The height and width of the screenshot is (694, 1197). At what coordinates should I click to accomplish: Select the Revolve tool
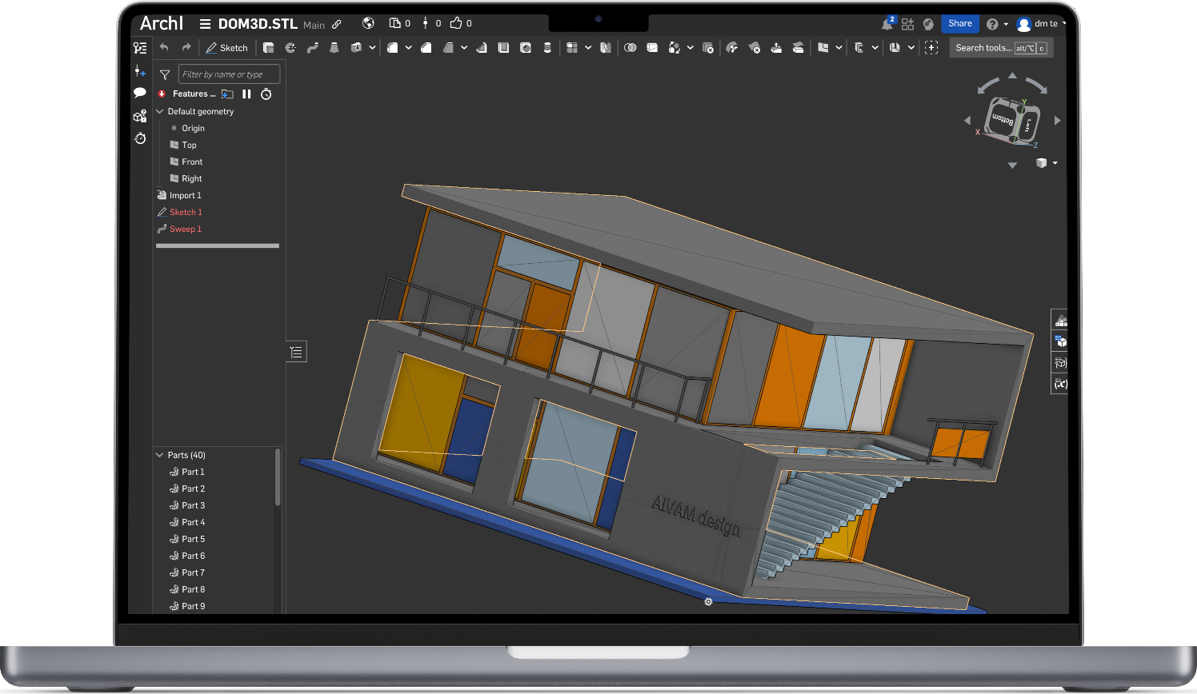point(290,48)
